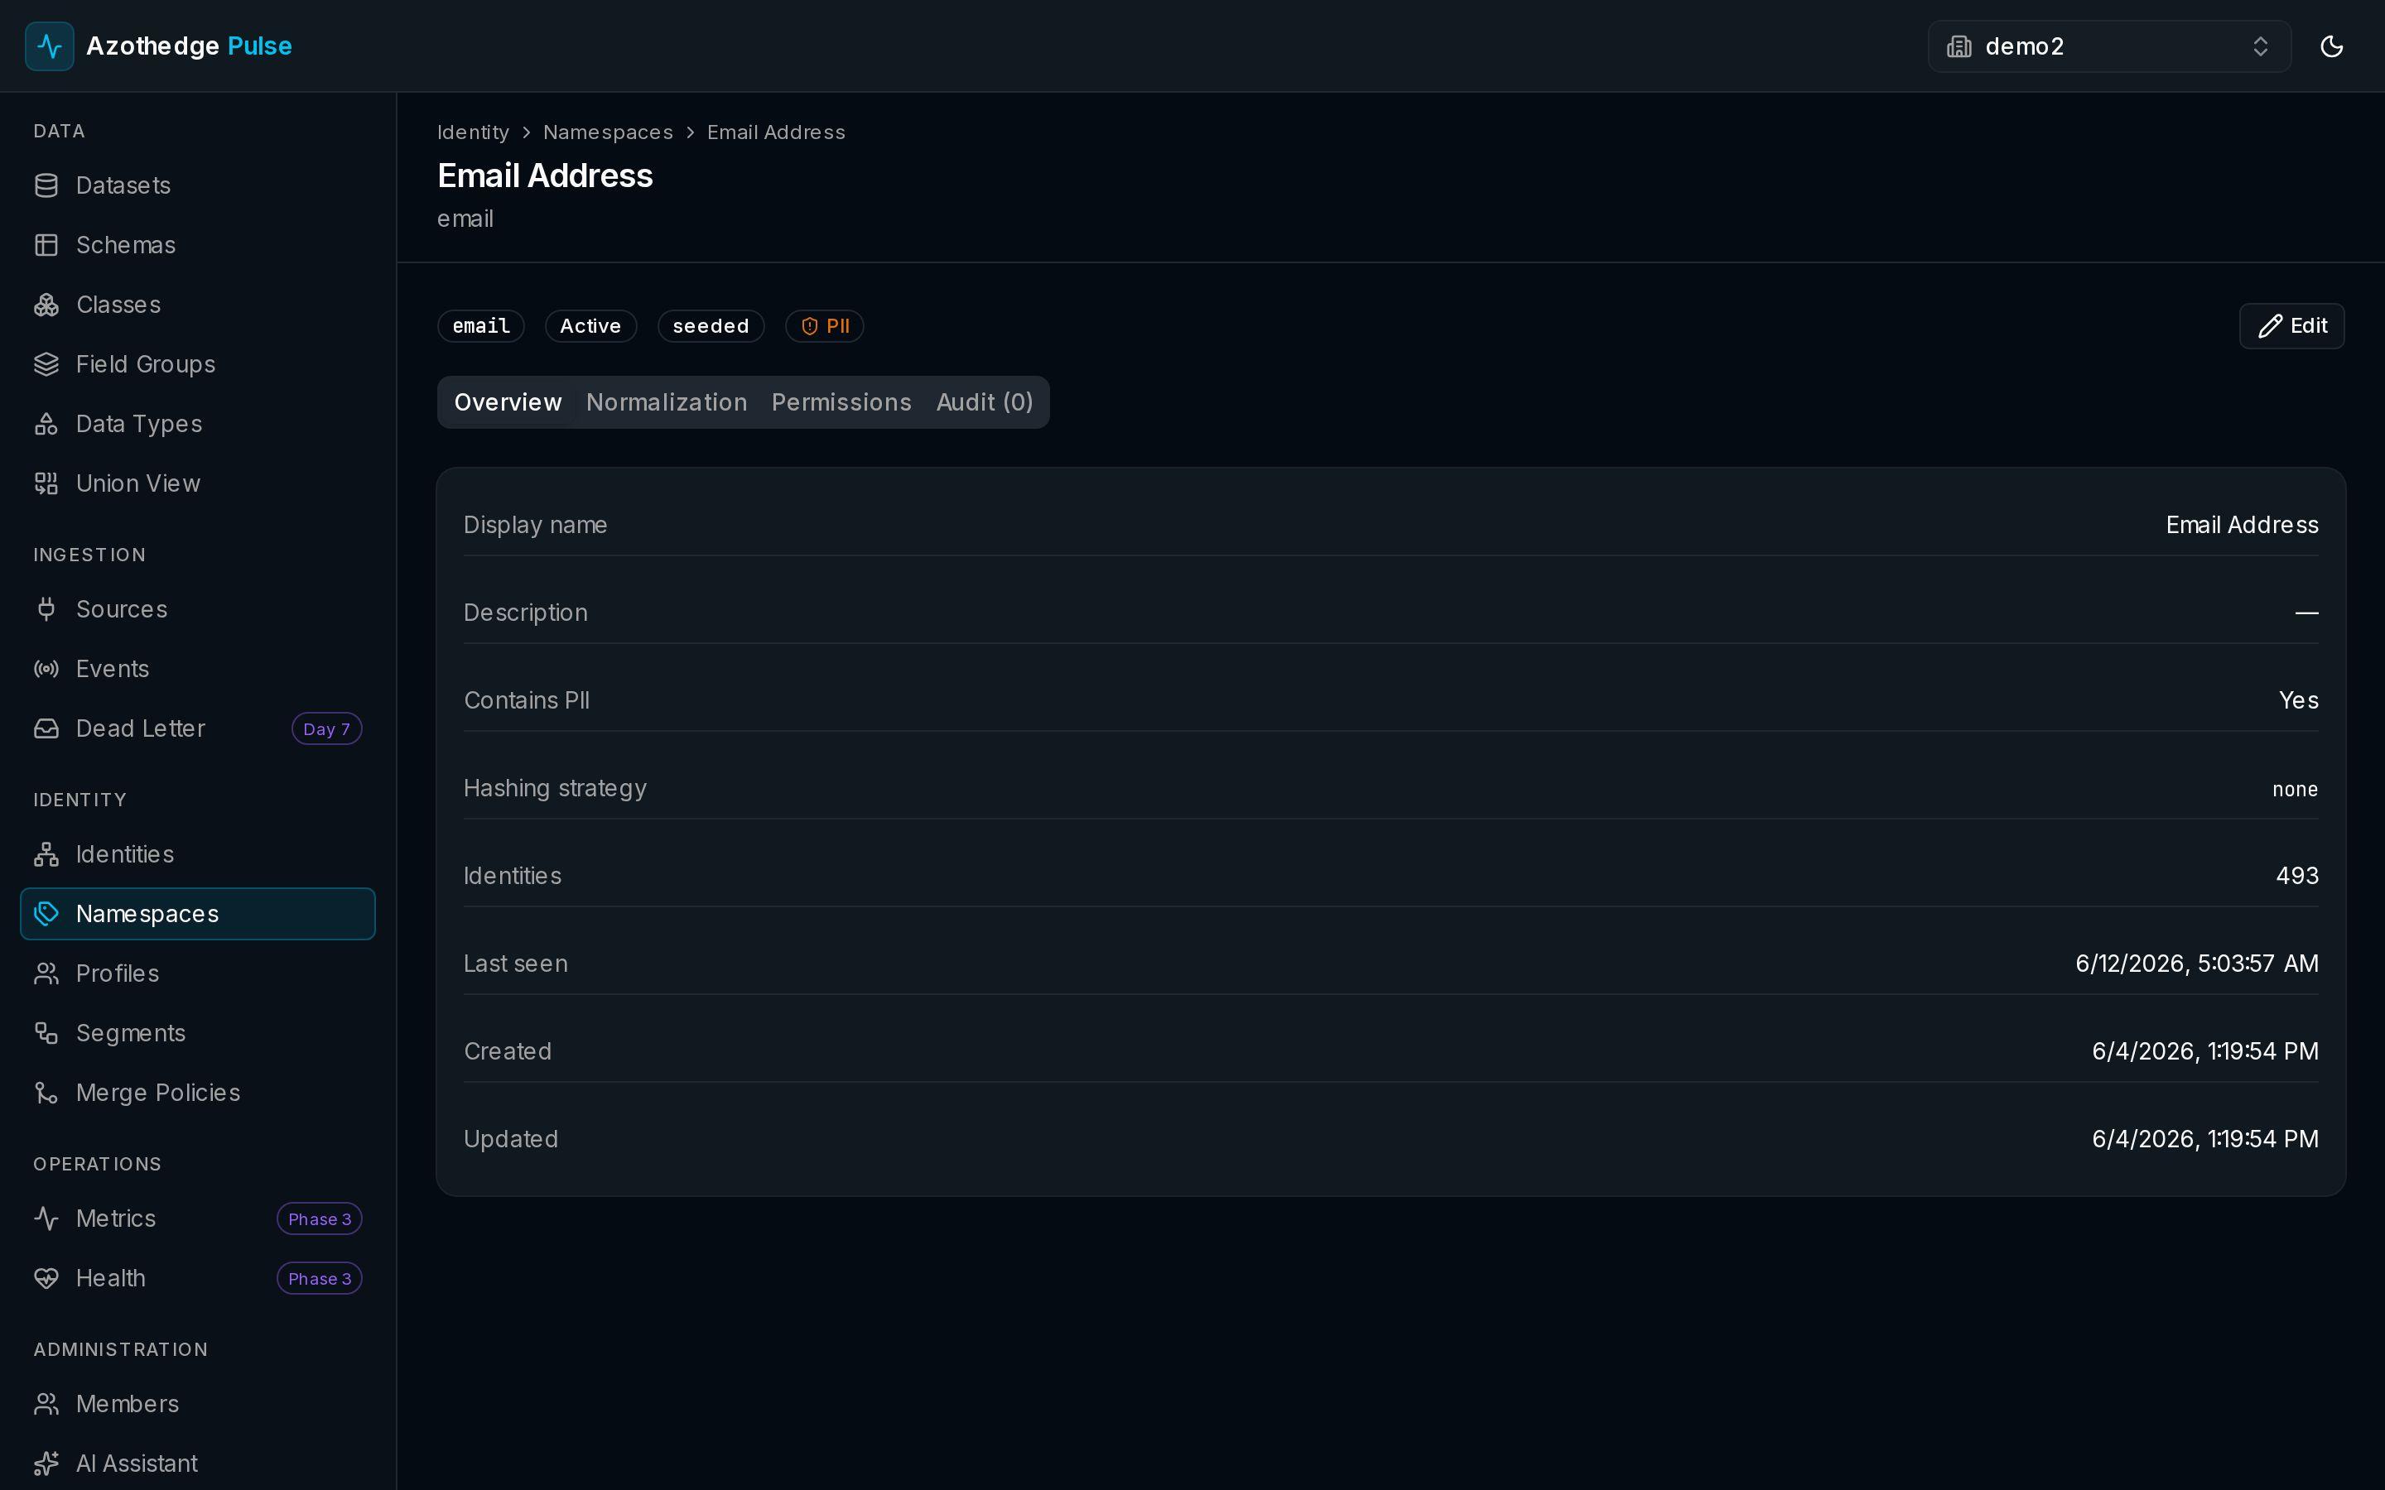2385x1490 pixels.
Task: Click the Email Address page heading
Action: tap(545, 175)
